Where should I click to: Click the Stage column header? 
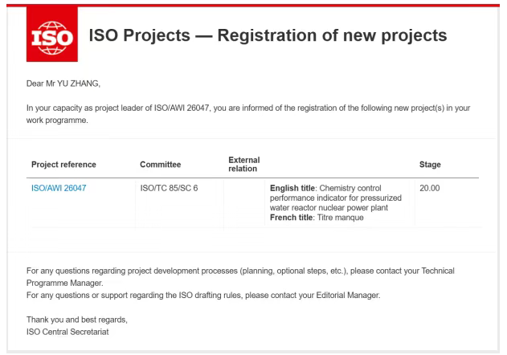coord(430,165)
